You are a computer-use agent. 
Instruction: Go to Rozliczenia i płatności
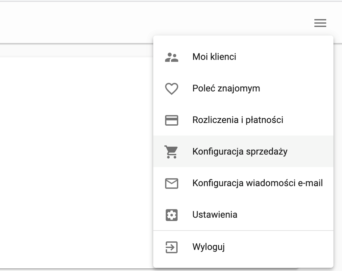click(243, 120)
